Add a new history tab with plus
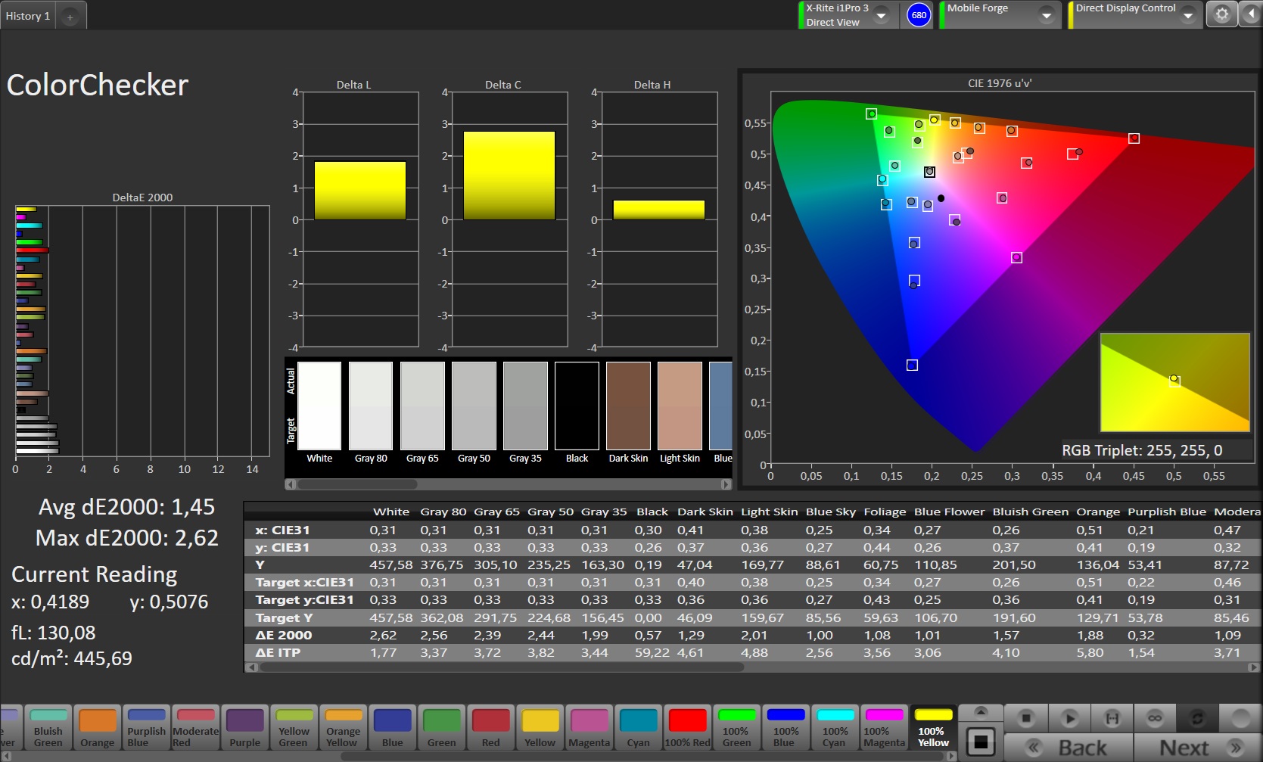Image resolution: width=1263 pixels, height=762 pixels. click(70, 17)
